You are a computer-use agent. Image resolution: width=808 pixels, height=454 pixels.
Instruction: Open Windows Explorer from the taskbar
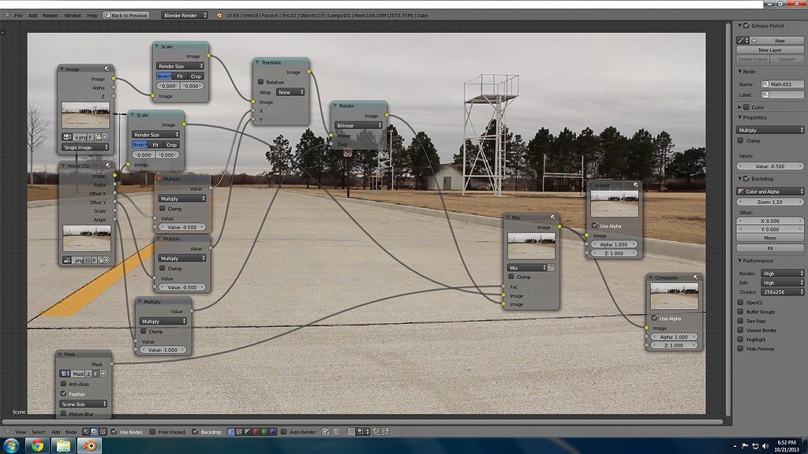click(63, 446)
